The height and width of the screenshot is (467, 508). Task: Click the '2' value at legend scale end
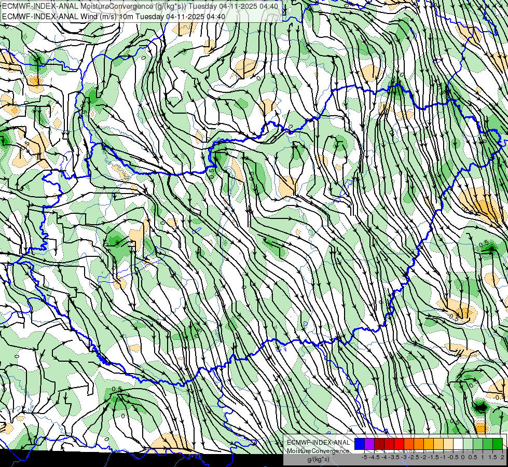coord(502,457)
